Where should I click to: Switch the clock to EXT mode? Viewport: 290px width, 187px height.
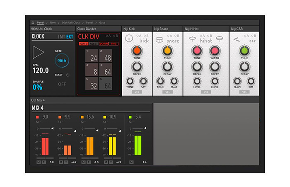pyautogui.click(x=70, y=36)
